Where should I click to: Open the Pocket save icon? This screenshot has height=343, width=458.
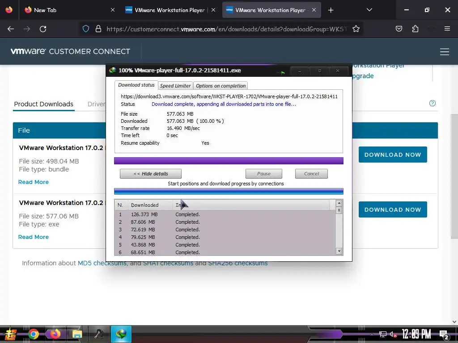399,29
